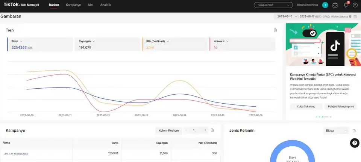Screen dimensions: 361x162
Task: Click the 21,500 impressions cell
Action: pos(164,153)
